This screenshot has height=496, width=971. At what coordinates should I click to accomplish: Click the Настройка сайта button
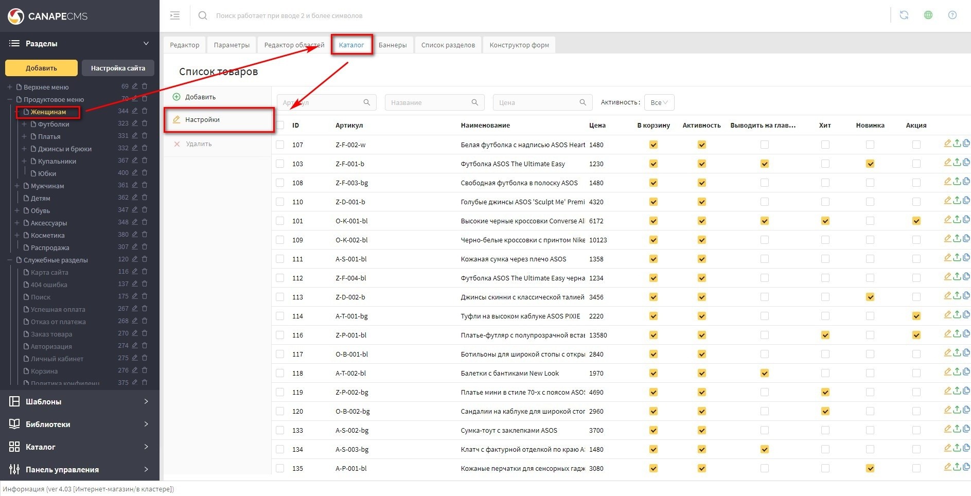point(118,68)
